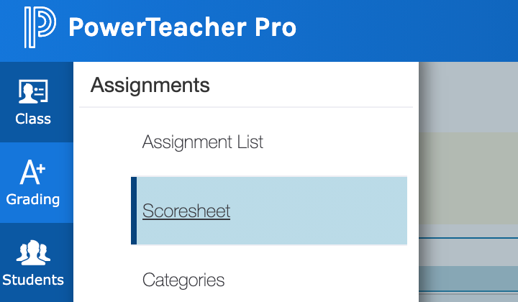Image resolution: width=518 pixels, height=302 pixels.
Task: Click the PowerSchool P logo
Action: coord(40,27)
